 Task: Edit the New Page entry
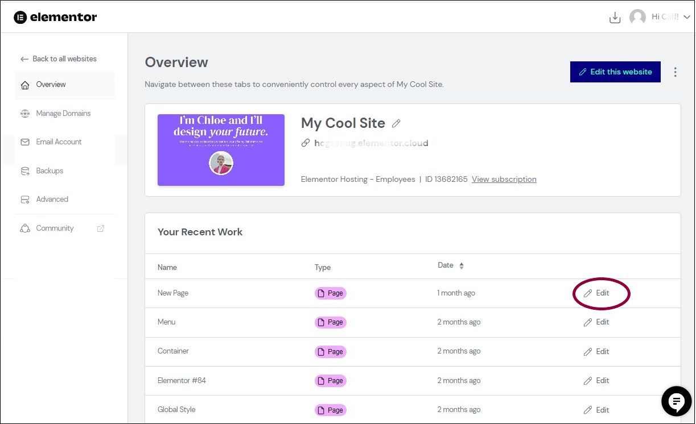pyautogui.click(x=596, y=293)
